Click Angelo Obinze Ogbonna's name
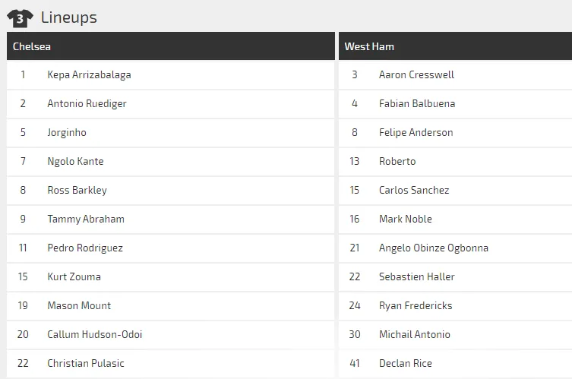 [x=433, y=248]
